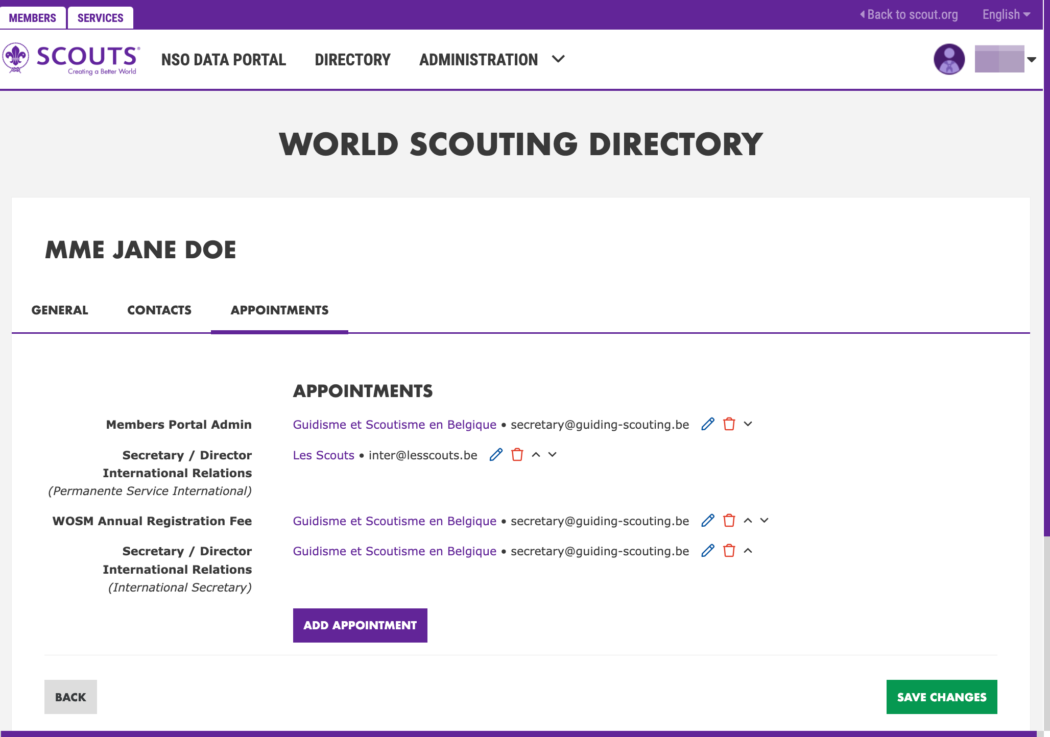Select the Appointments tab
Image resolution: width=1050 pixels, height=737 pixels.
pos(279,310)
